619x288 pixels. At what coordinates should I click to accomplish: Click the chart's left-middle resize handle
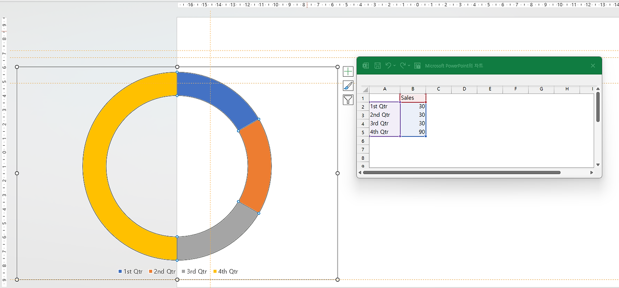(x=17, y=173)
